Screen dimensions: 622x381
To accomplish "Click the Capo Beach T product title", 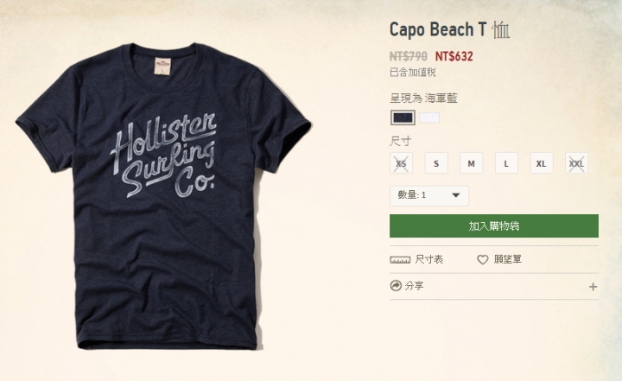I will (x=449, y=29).
